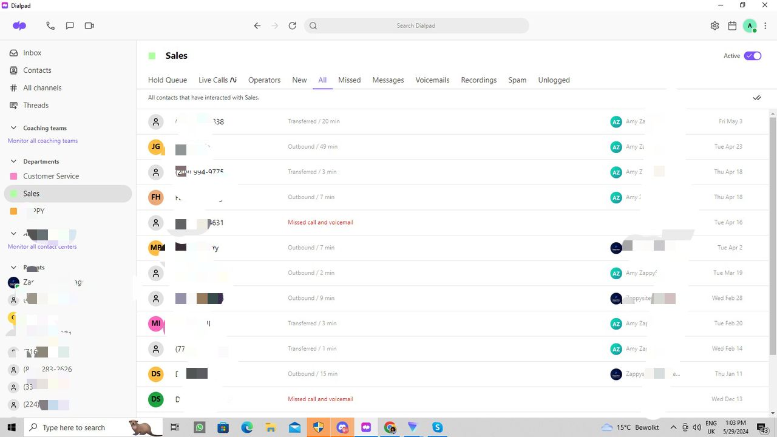Open the phone dialer icon
This screenshot has height=437, width=777.
click(x=50, y=25)
